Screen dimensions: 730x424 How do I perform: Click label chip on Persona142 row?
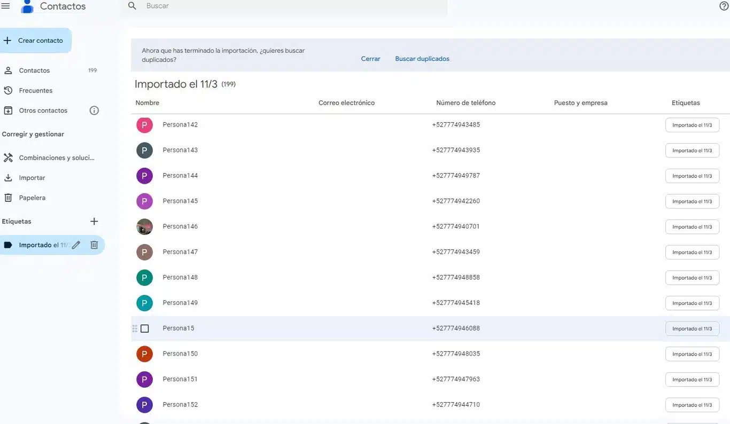point(692,125)
